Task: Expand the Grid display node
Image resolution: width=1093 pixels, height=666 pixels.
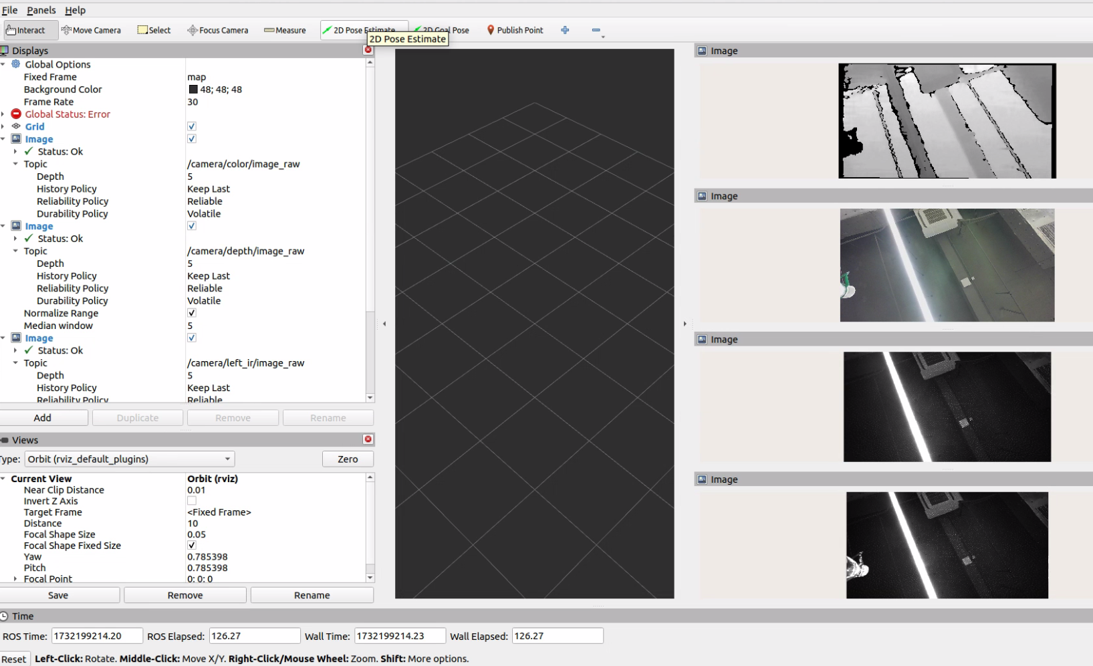Action: click(x=3, y=126)
